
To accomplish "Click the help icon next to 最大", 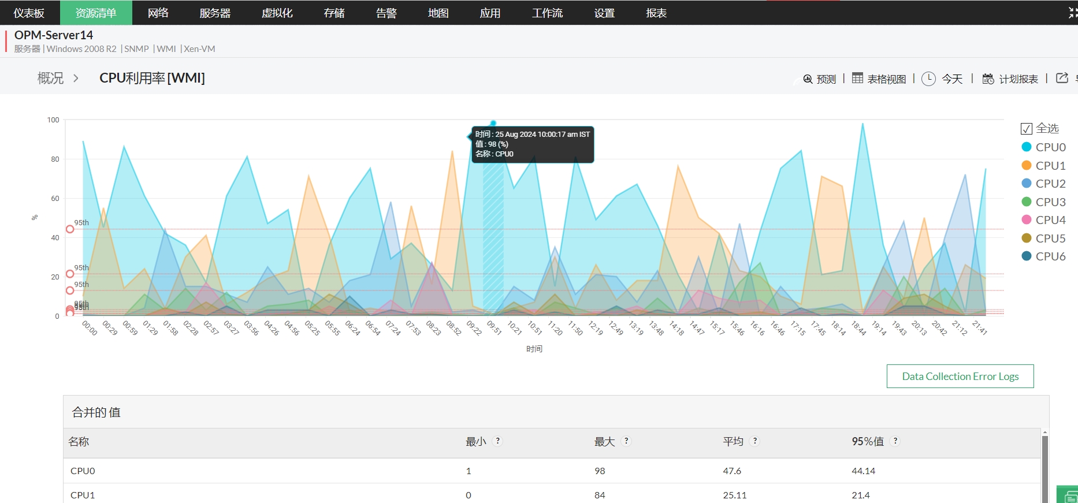I will (626, 441).
